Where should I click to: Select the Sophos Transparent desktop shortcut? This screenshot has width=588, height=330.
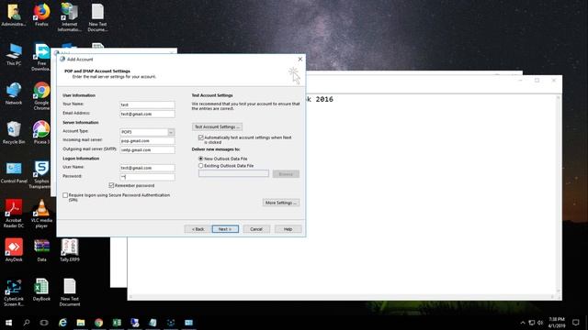pos(41,174)
